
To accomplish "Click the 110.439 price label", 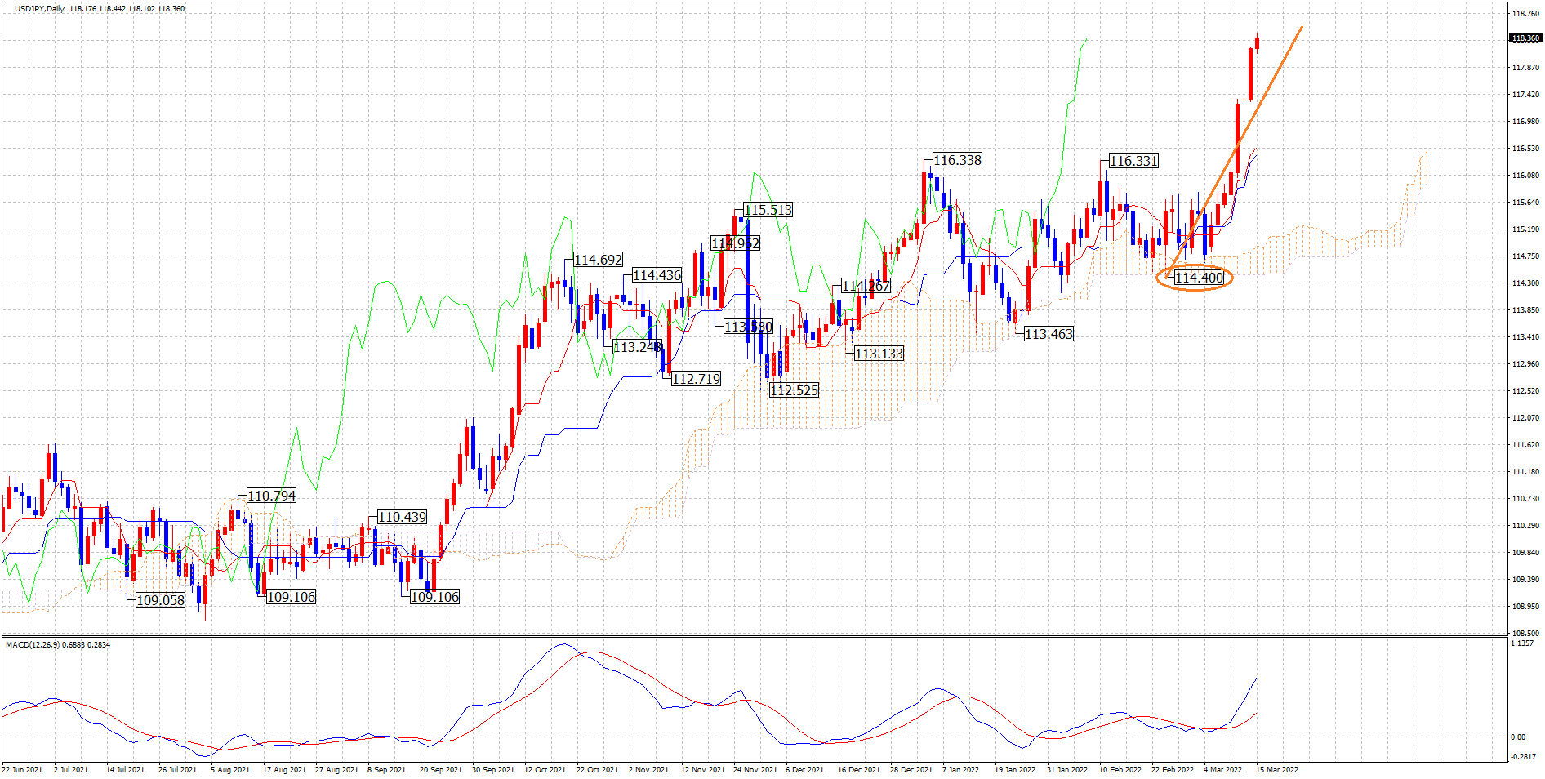I will click(x=402, y=517).
